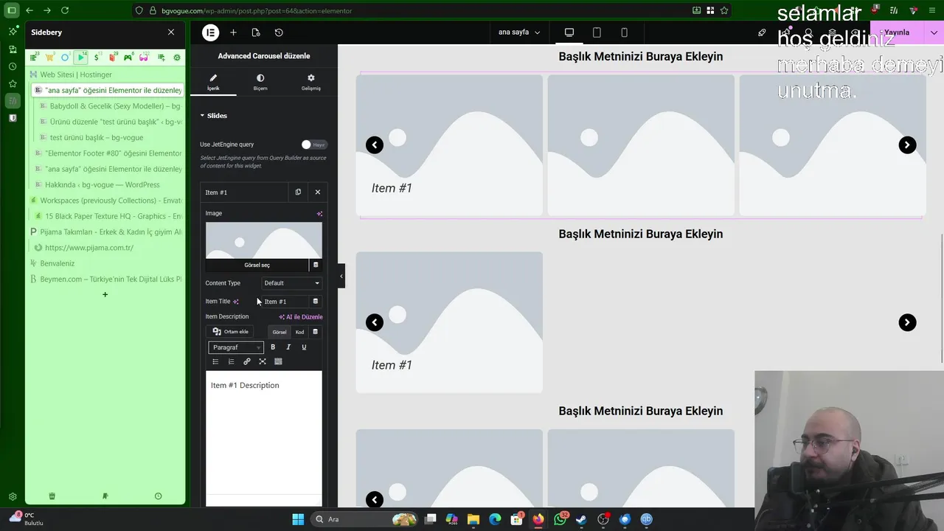This screenshot has height=531, width=944.
Task: Click the Image AI sparkle icon
Action: click(319, 214)
